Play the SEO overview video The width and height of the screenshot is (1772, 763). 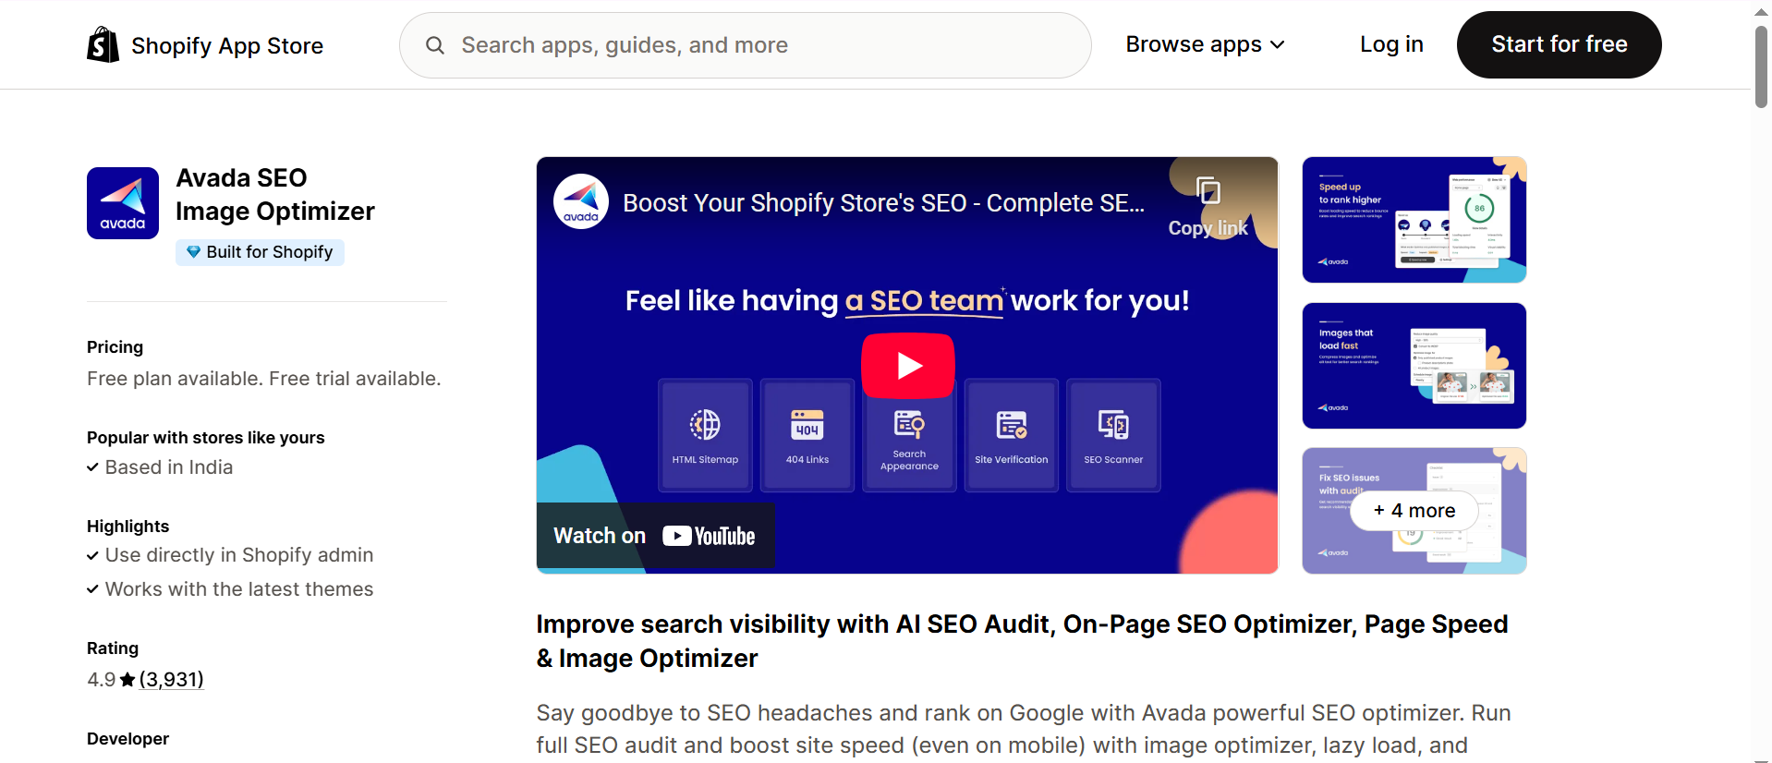pos(907,365)
